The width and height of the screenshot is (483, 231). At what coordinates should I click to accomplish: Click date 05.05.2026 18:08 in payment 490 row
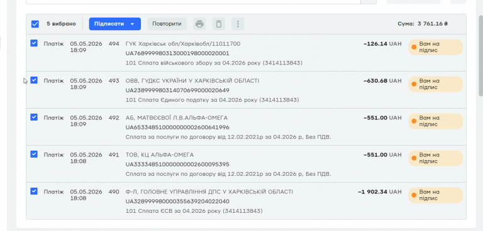pos(86,195)
